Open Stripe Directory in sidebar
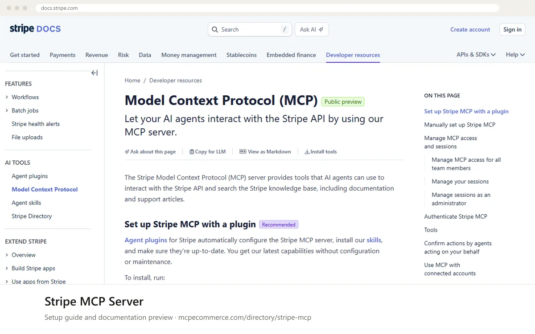 pyautogui.click(x=32, y=216)
